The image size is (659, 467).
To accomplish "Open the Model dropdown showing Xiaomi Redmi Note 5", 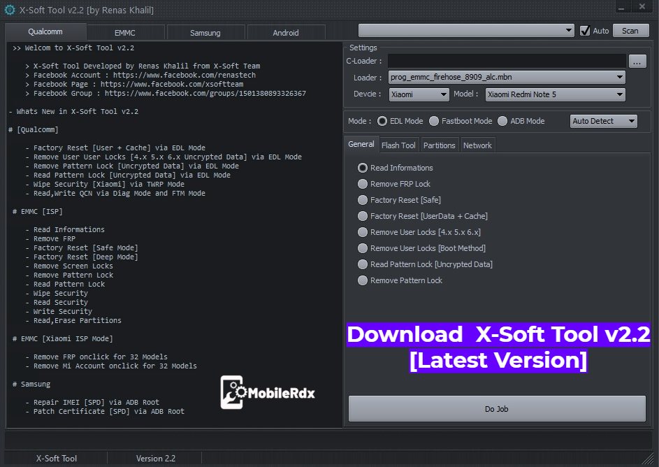I will [555, 94].
